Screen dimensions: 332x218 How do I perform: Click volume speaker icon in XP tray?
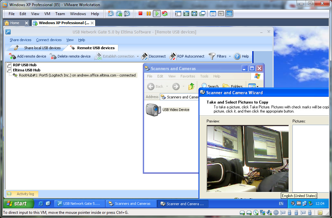(x=293, y=204)
